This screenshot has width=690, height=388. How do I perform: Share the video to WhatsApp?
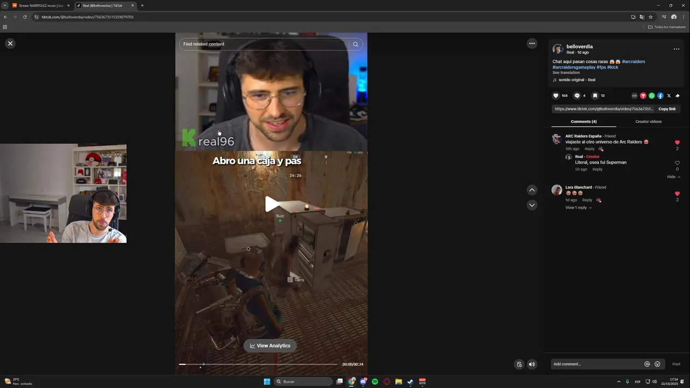click(x=652, y=95)
